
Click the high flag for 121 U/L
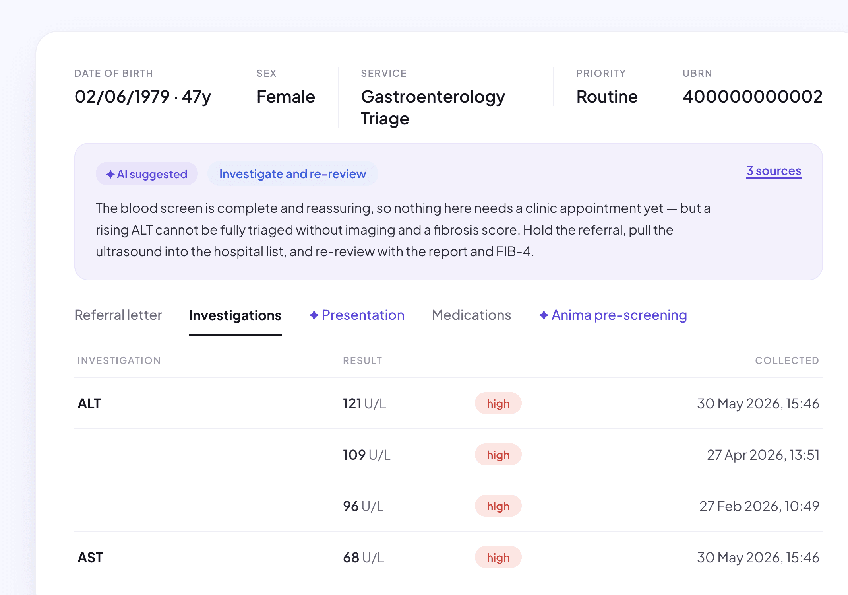click(498, 404)
